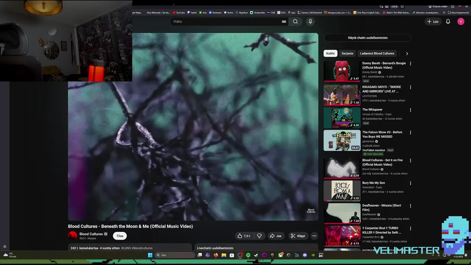Start voice search with the microphone icon
This screenshot has height=265, width=471.
point(310,21)
